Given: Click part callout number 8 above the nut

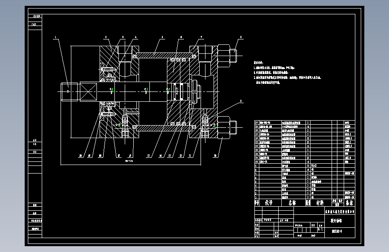Looking at the screenshot, I should pyautogui.click(x=240, y=37).
